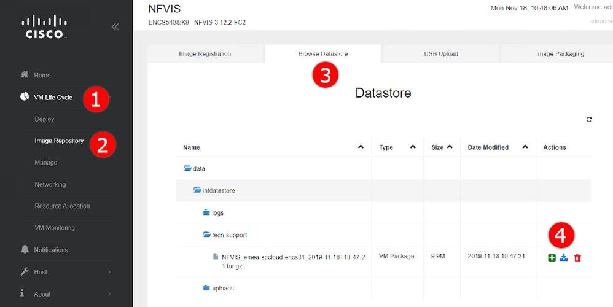Expand the About menu chevron

coord(109,293)
